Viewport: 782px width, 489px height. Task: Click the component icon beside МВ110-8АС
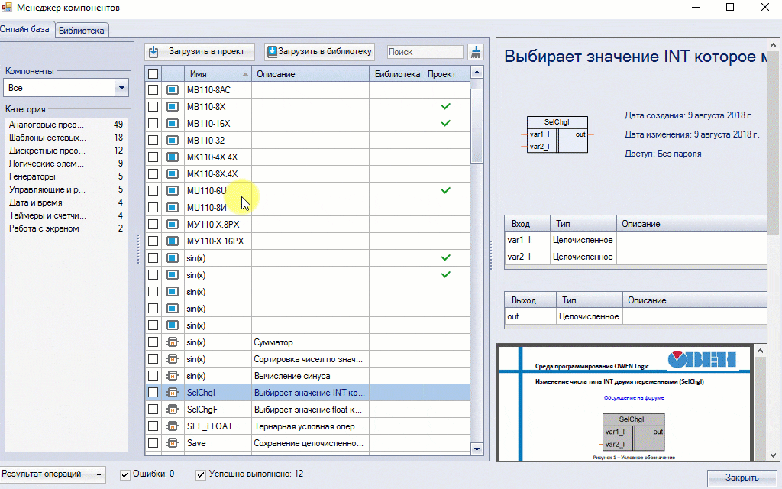pos(173,90)
